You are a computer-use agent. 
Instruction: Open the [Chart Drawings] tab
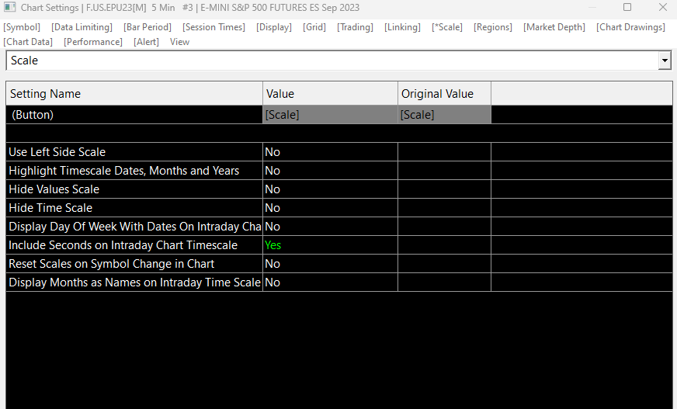coord(630,27)
